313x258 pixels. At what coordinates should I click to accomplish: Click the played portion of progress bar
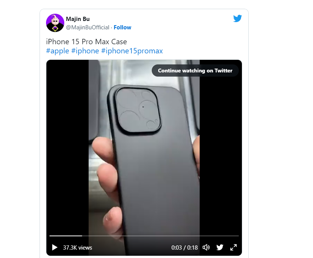pyautogui.click(x=66, y=236)
